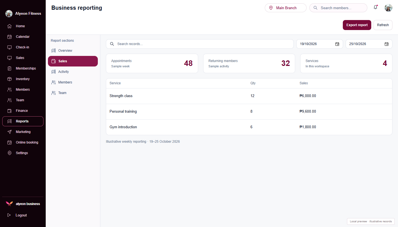Click the Sales column header in table
Viewport: 398px width, 227px height.
point(304,83)
